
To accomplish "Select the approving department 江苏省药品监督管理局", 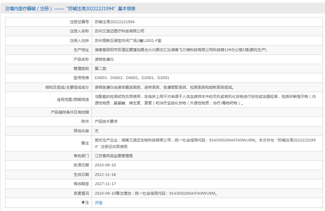I will pyautogui.click(x=114, y=156).
